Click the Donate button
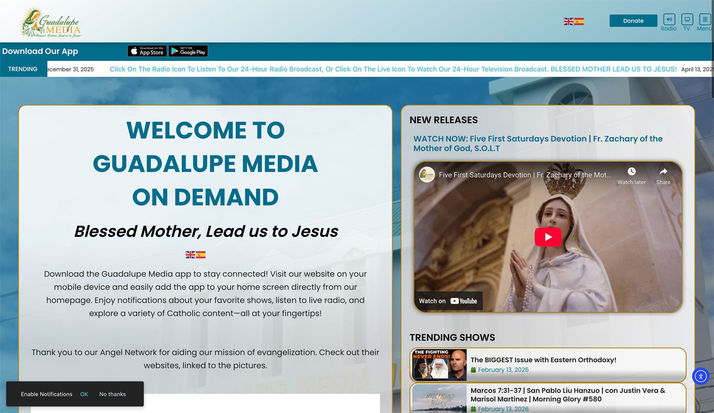 click(633, 20)
